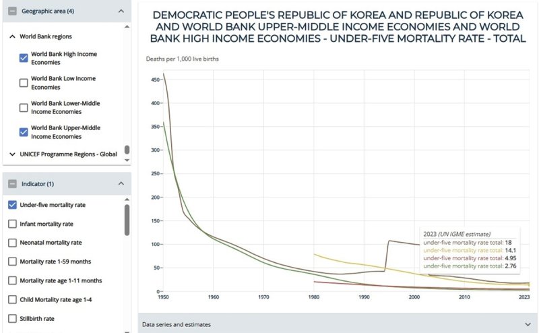Collapse the Geographic area panel chevron
The height and width of the screenshot is (333, 539).
(121, 11)
